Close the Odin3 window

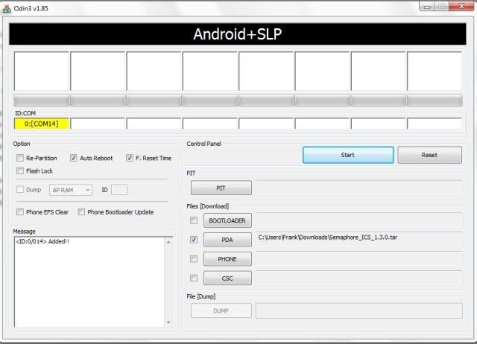point(461,6)
